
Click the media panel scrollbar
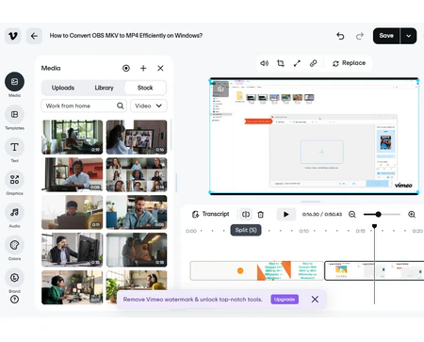pyautogui.click(x=171, y=135)
